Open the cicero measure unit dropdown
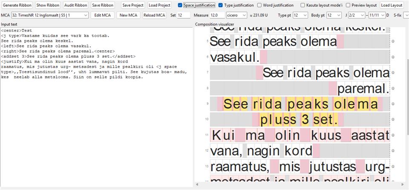 pos(236,15)
